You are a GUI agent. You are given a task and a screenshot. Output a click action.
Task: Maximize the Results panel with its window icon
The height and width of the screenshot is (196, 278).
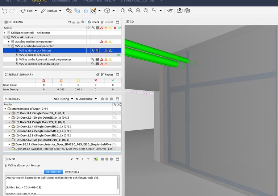117,99
